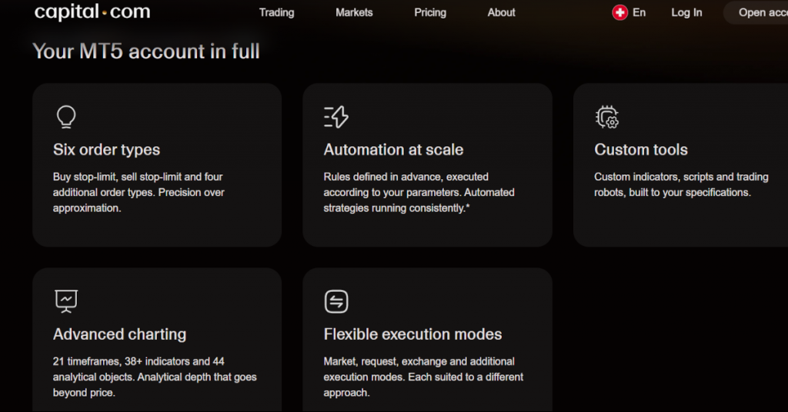The width and height of the screenshot is (788, 412).
Task: Click the lightbulb icon in Six order types
Action: (x=66, y=117)
